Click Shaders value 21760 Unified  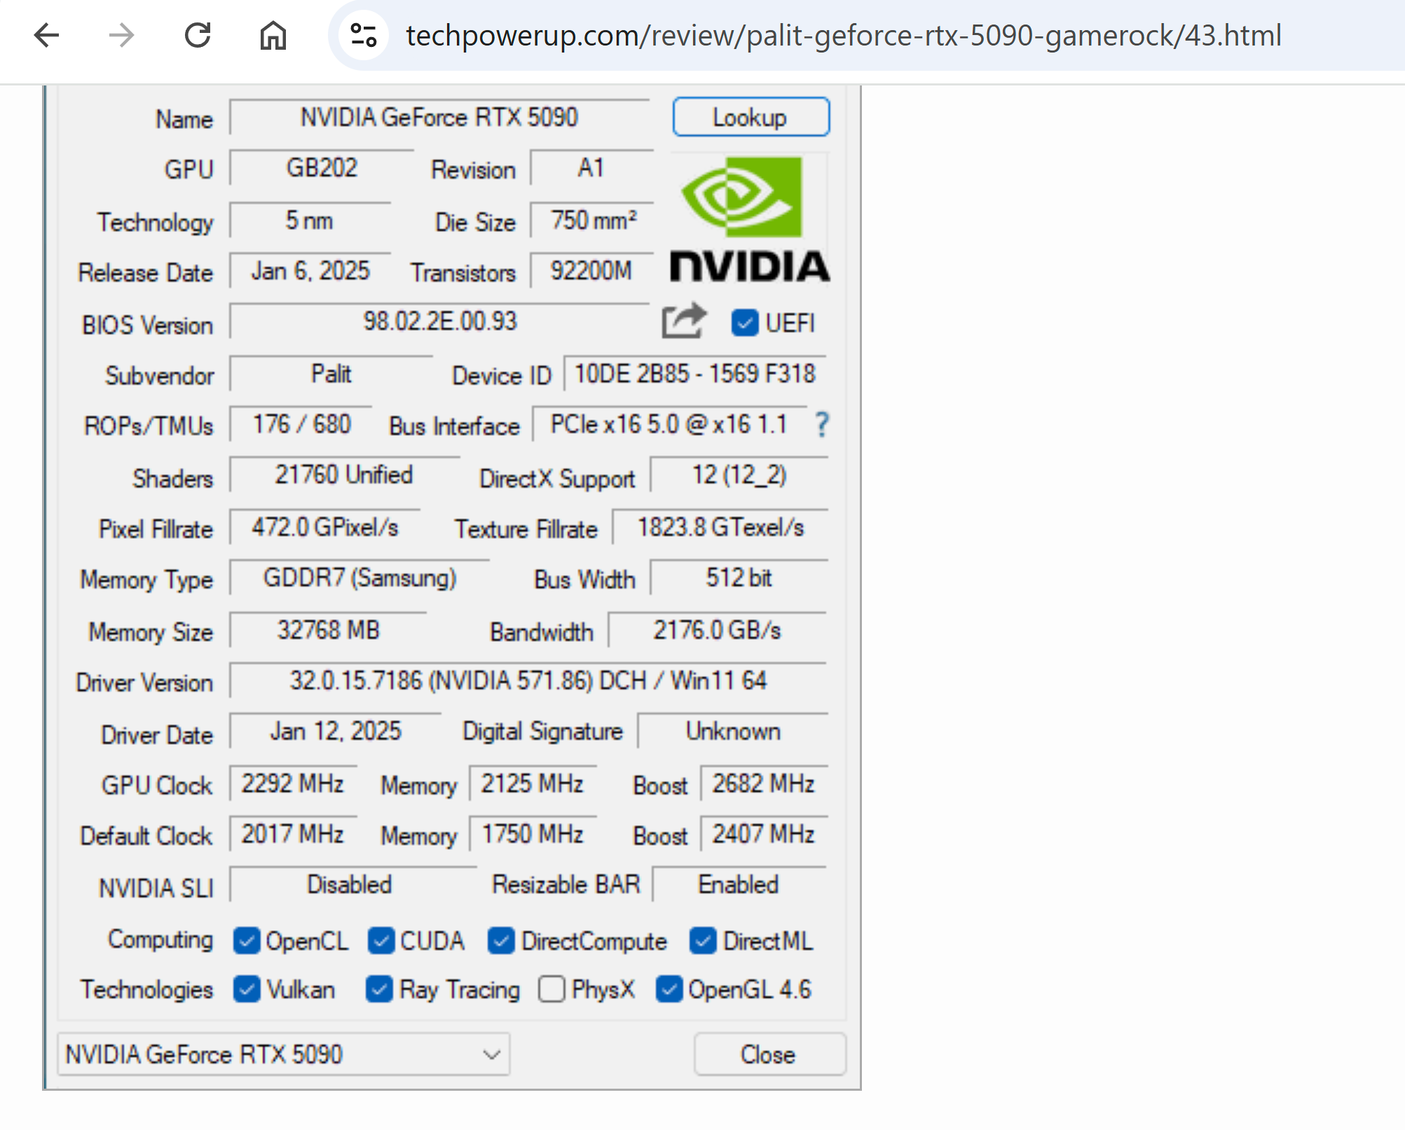tap(344, 475)
